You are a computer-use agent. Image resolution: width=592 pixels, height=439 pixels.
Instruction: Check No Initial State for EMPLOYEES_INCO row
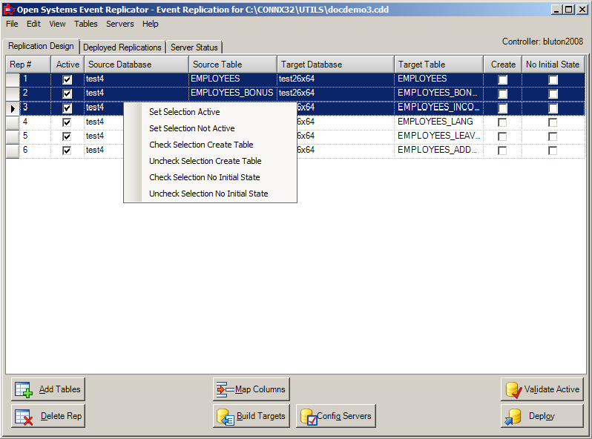(553, 108)
